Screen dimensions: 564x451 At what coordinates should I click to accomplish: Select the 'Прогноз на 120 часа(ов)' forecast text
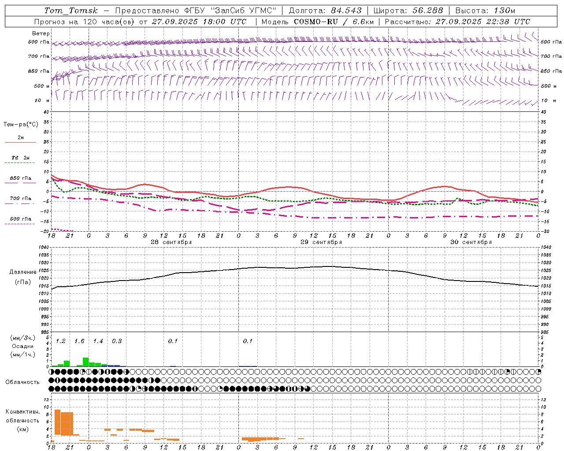[x=85, y=22]
